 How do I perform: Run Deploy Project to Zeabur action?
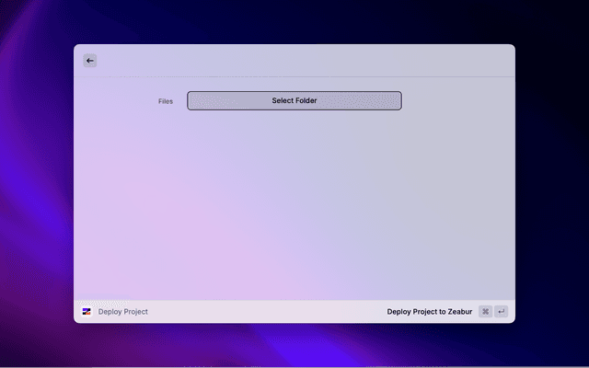pyautogui.click(x=429, y=312)
